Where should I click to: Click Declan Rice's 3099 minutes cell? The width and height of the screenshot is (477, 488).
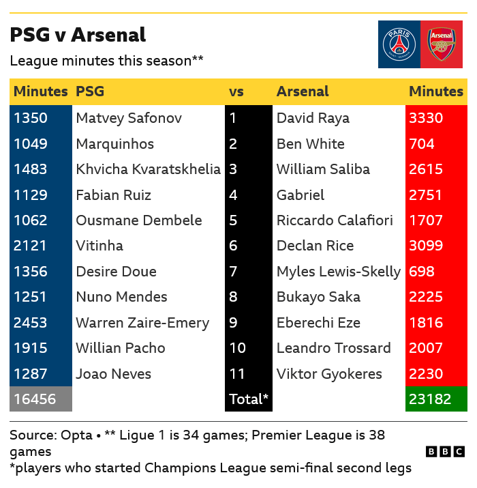436,246
